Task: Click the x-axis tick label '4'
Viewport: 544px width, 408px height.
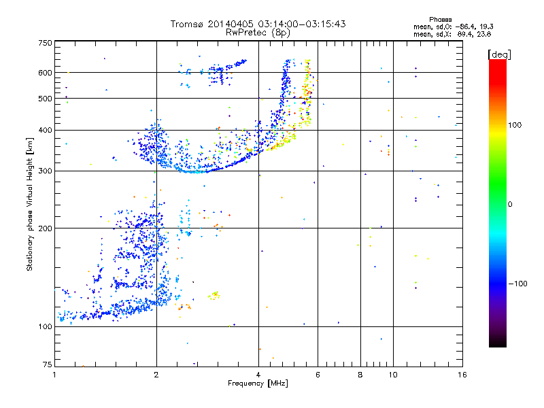Action: 258,375
